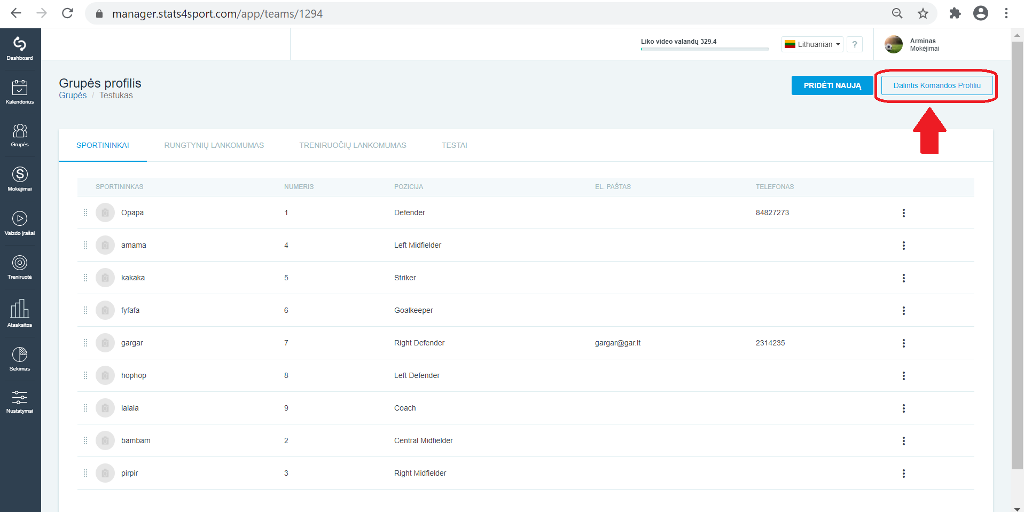1024x512 pixels.
Task: Click the page vertical scrollbar
Action: pyautogui.click(x=1018, y=255)
